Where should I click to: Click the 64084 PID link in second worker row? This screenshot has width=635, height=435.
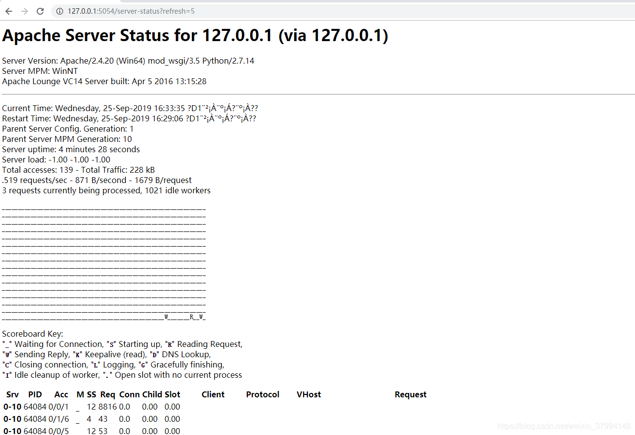coord(35,419)
